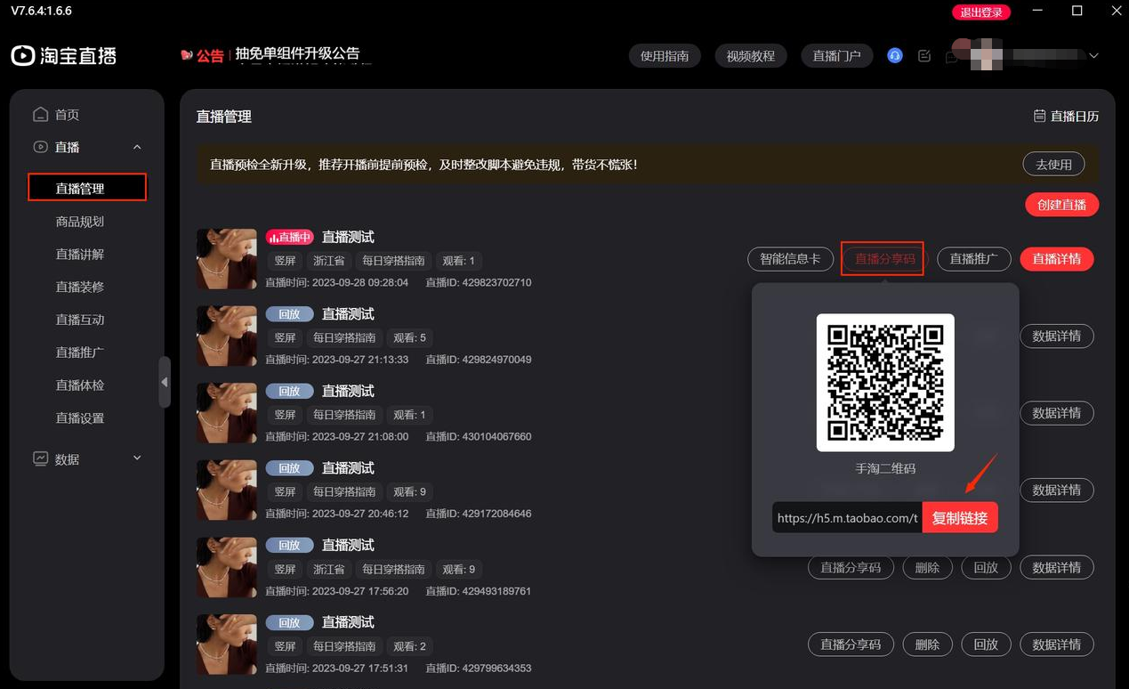This screenshot has height=689, width=1129.
Task: Click the 直播推广 button on the 直播中 row
Action: pyautogui.click(x=974, y=259)
